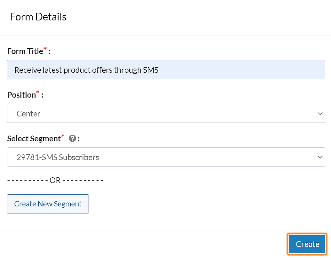Image resolution: width=331 pixels, height=260 pixels.
Task: Click the Form Details heading text
Action: [38, 17]
